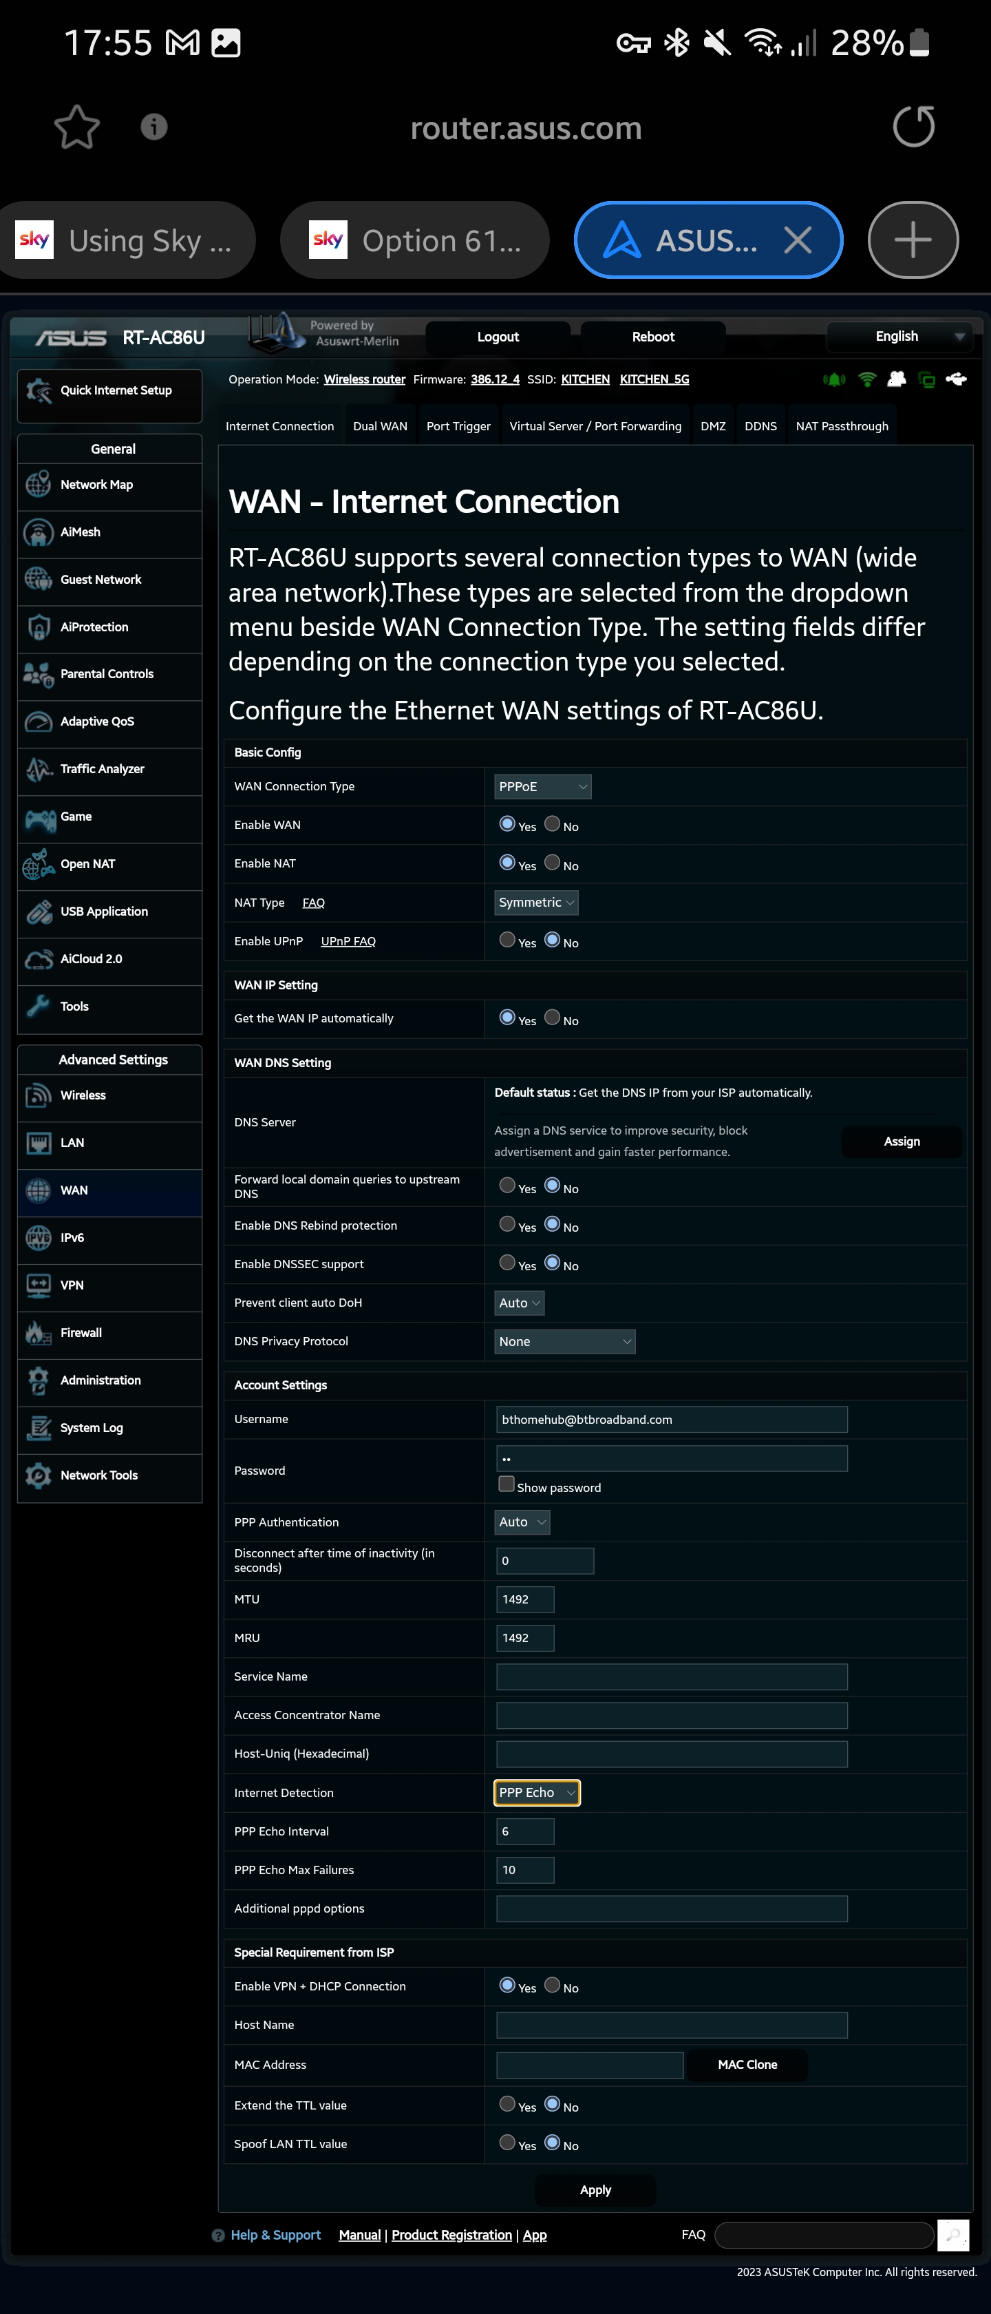Switch to DDNS tab
991x2314 pixels.
point(760,427)
